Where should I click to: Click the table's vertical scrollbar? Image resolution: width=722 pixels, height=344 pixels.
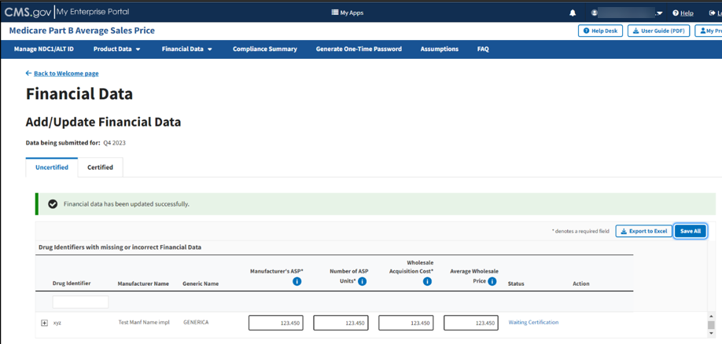(711, 324)
